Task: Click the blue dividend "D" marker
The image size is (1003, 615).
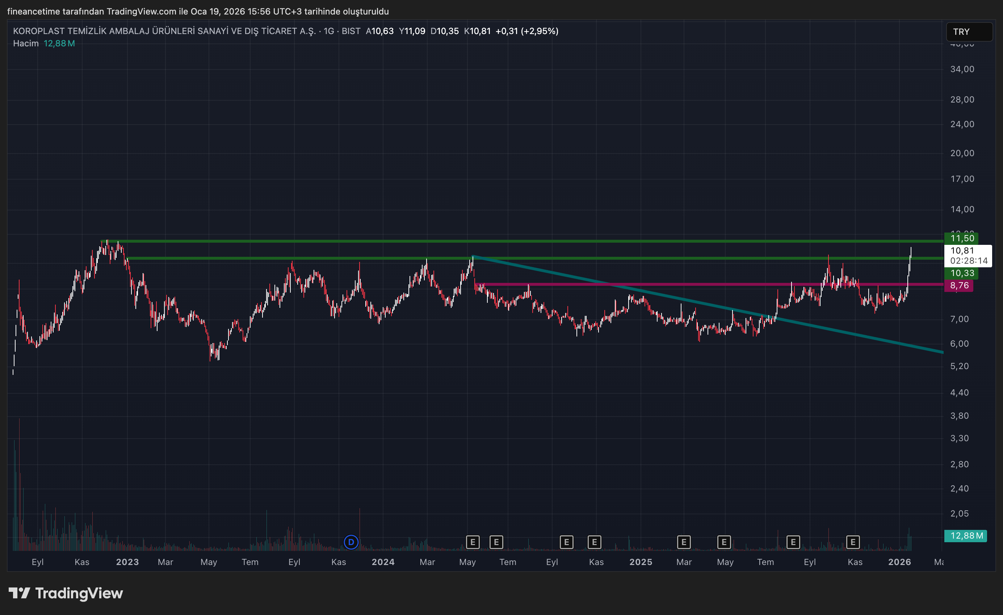Action: click(x=351, y=542)
